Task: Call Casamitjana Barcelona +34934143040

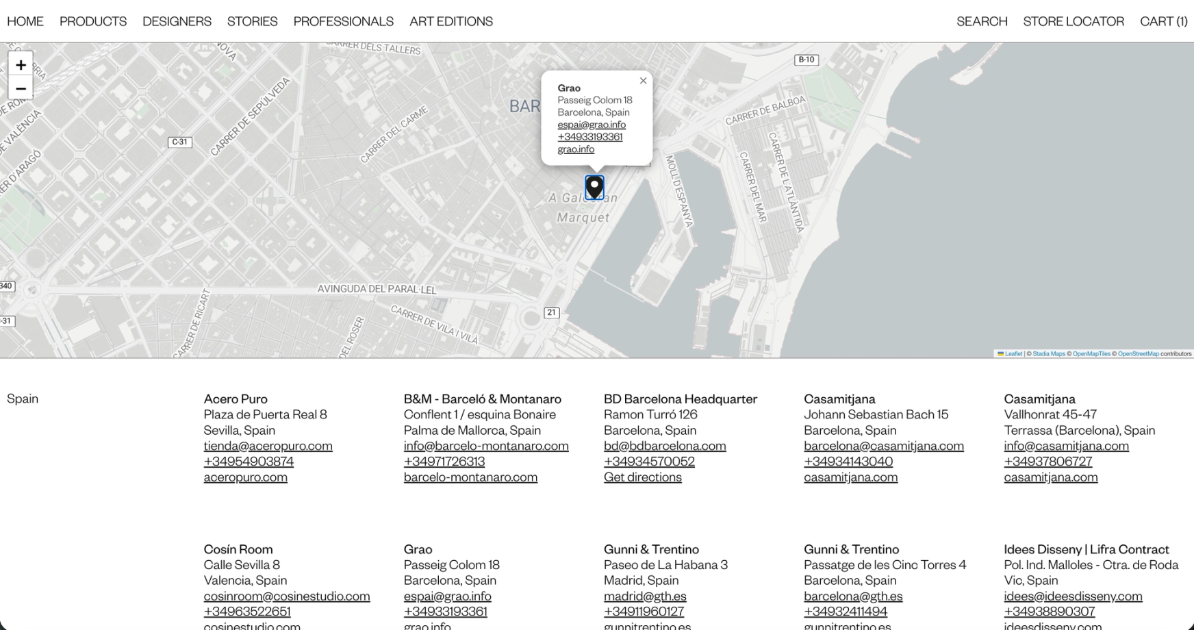Action: 848,462
